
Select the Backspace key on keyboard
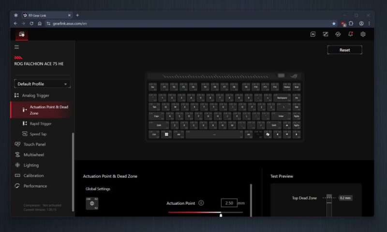tap(282, 98)
